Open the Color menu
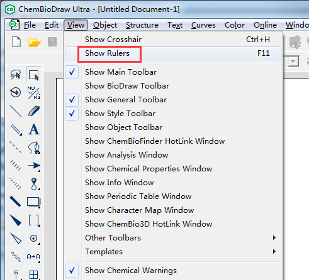This screenshot has width=309, height=280. point(235,25)
